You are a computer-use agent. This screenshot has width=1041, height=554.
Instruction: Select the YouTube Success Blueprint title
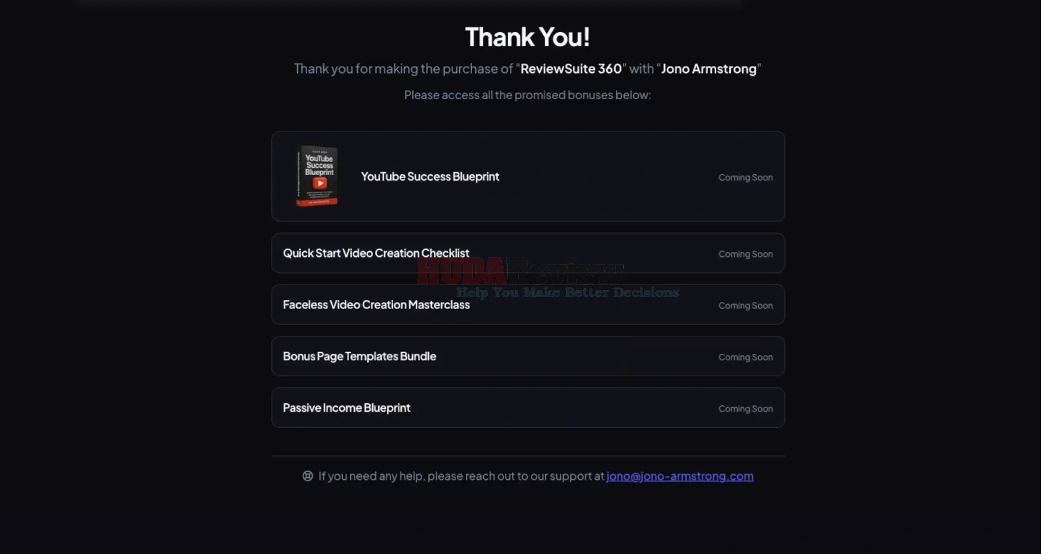[430, 176]
